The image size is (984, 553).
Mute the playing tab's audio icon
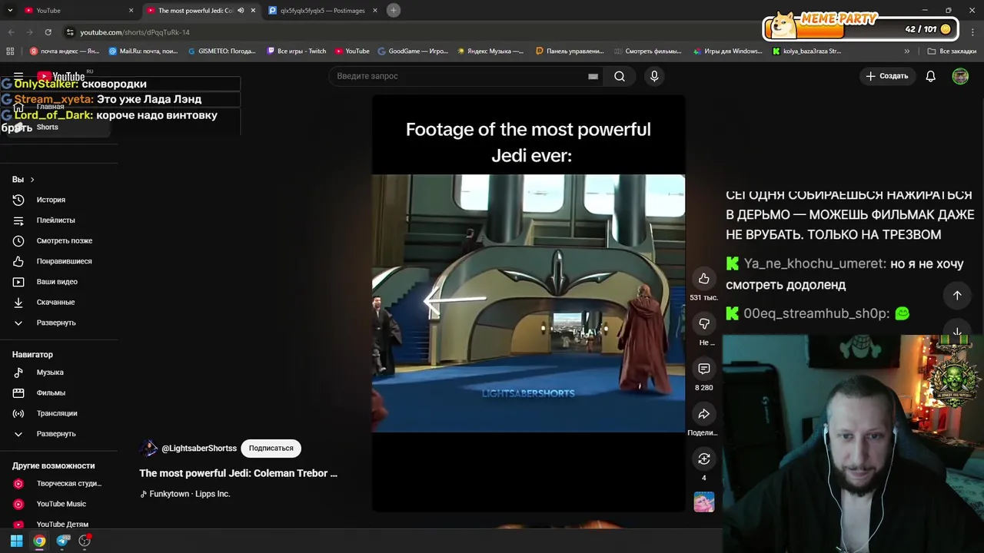coord(241,10)
